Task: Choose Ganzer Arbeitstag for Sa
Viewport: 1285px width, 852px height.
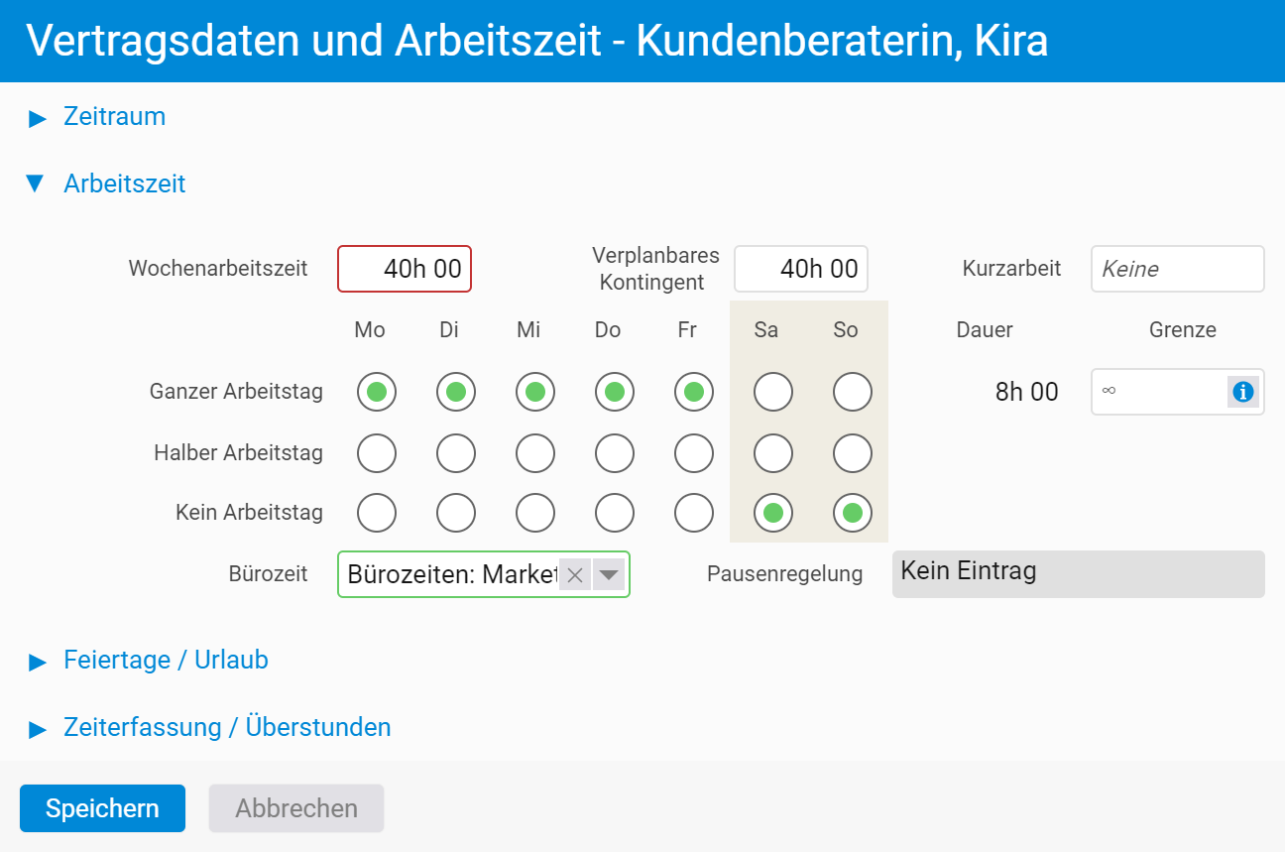Action: 773,392
